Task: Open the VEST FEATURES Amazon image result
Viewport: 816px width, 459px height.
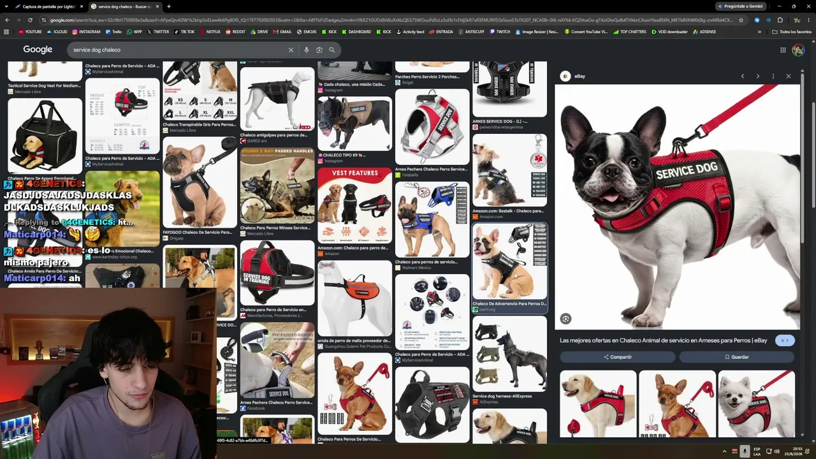Action: [x=354, y=206]
